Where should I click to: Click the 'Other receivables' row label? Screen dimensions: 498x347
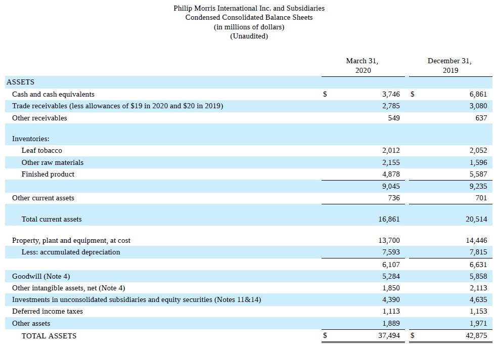click(40, 118)
